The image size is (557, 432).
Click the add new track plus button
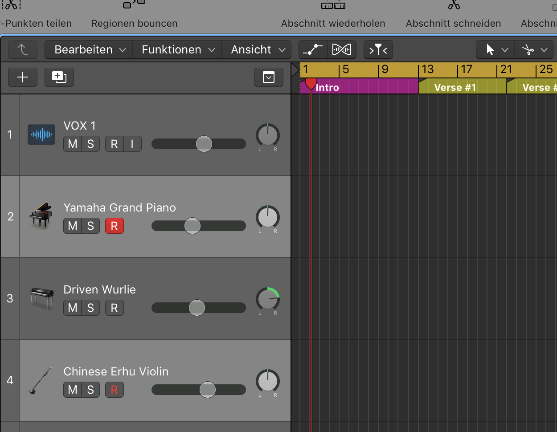click(23, 77)
